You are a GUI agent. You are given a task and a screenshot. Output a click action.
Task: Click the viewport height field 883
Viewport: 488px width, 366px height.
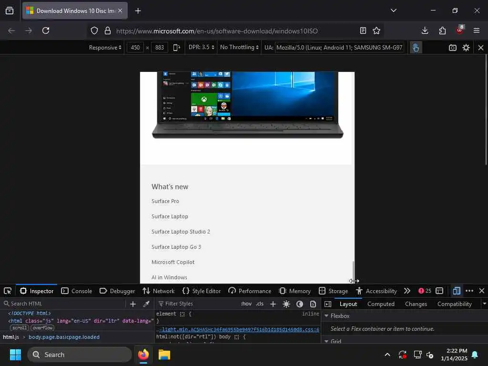159,48
